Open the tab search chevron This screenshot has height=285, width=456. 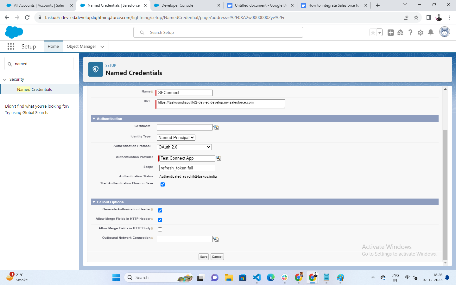[405, 5]
